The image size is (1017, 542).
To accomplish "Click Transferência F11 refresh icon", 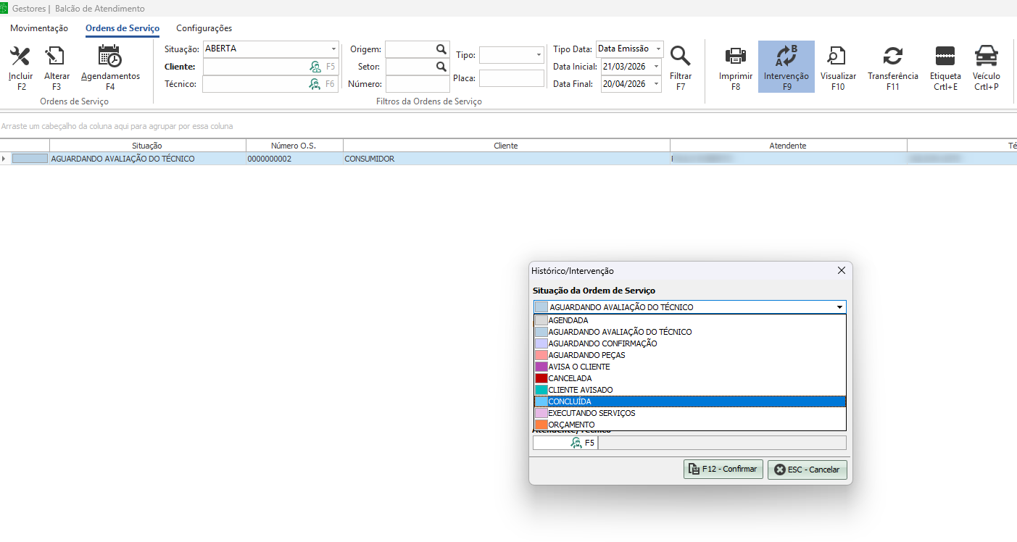I will pos(892,57).
